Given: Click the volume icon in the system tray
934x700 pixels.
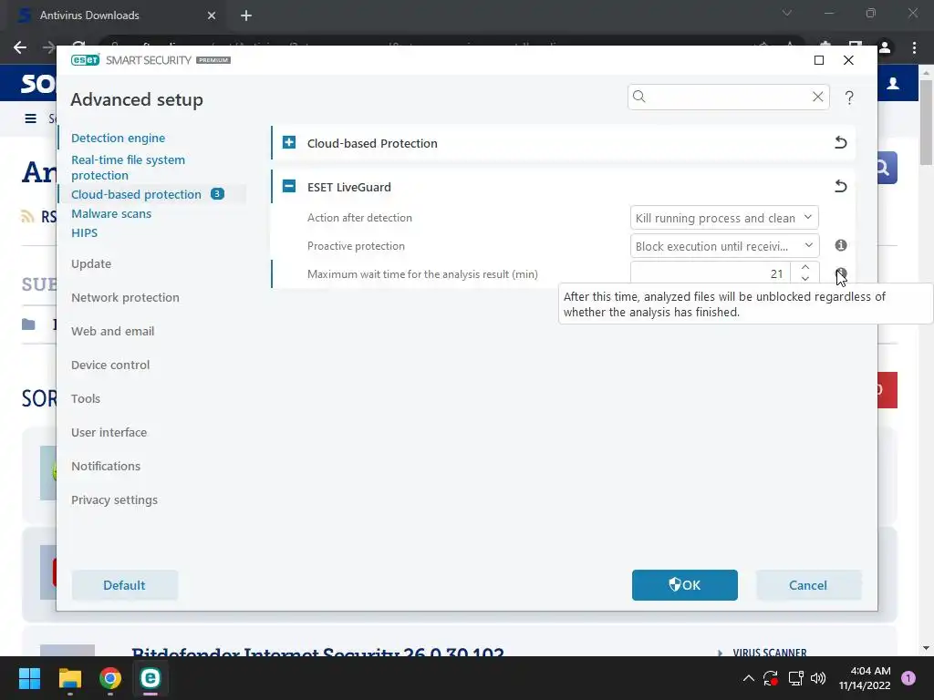Looking at the screenshot, I should click(818, 678).
